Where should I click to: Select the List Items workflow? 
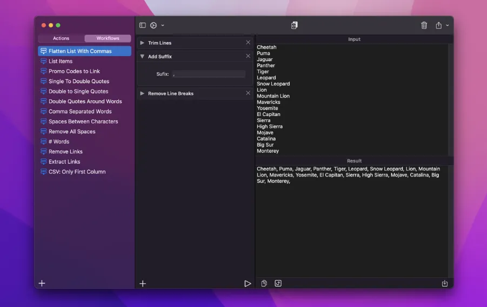click(x=84, y=61)
